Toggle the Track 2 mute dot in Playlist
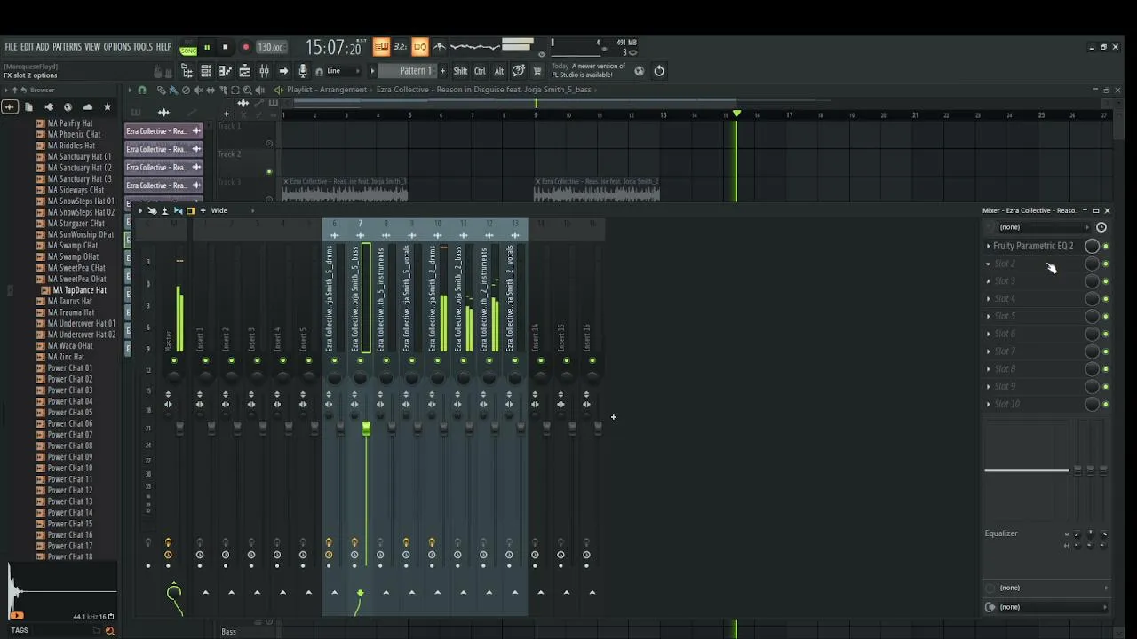Screen dimensions: 1137x639 tap(269, 172)
